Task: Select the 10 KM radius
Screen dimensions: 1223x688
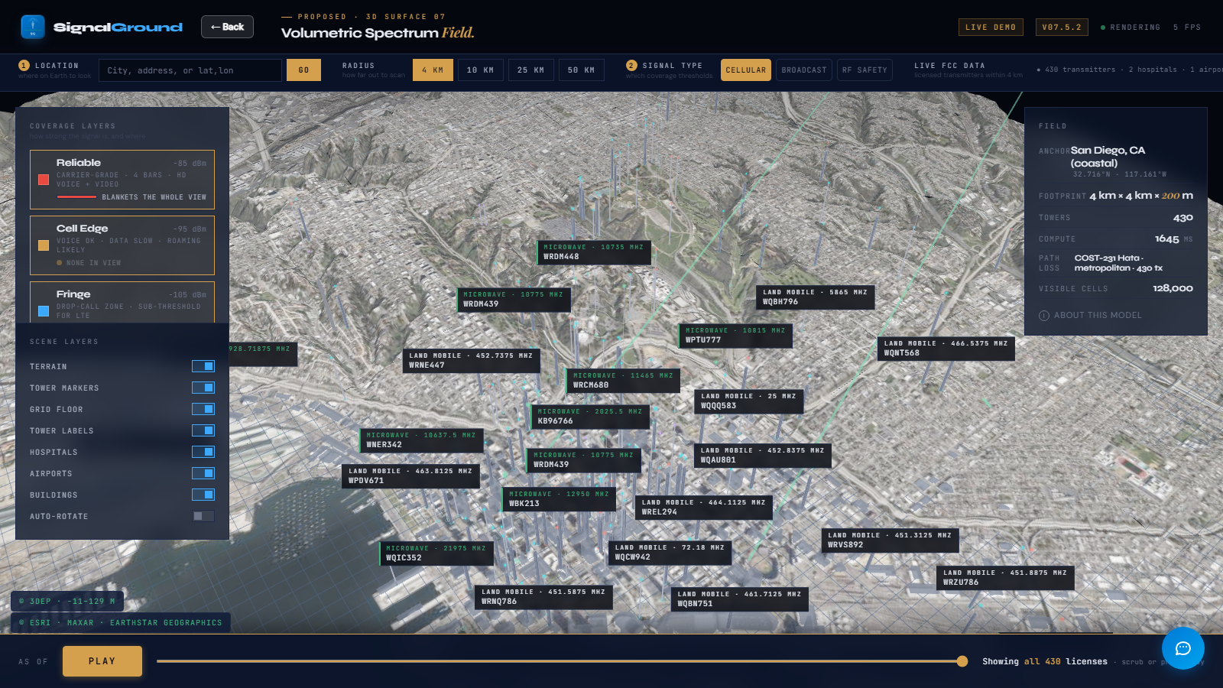Action: pyautogui.click(x=481, y=70)
